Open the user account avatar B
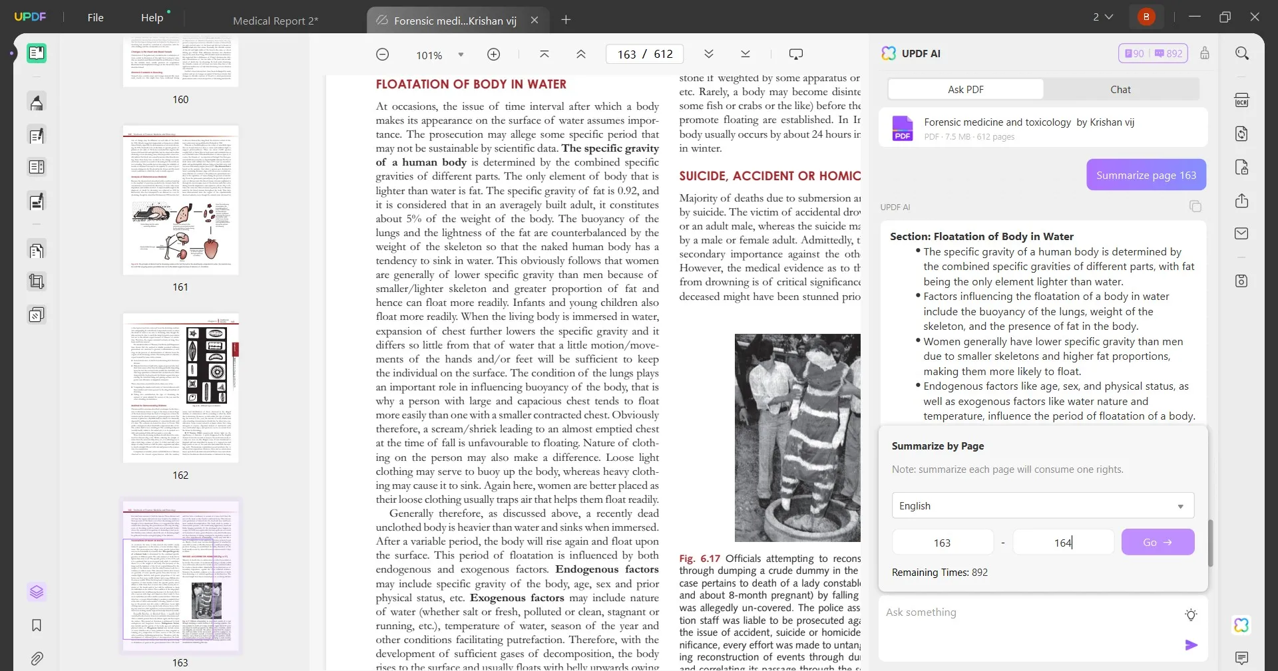 (x=1146, y=17)
